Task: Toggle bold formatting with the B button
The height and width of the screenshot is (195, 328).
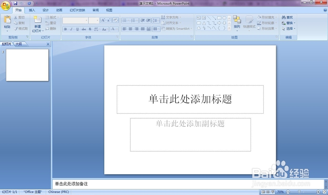Action: pyautogui.click(x=66, y=29)
